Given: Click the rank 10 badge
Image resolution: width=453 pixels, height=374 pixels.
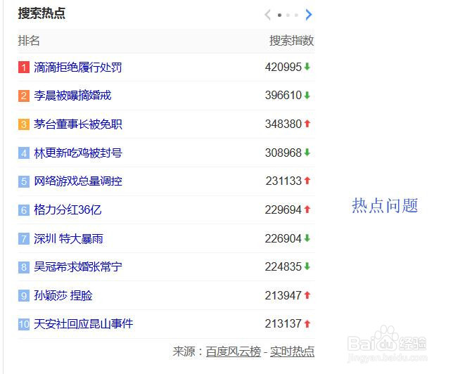Looking at the screenshot, I should 24,324.
